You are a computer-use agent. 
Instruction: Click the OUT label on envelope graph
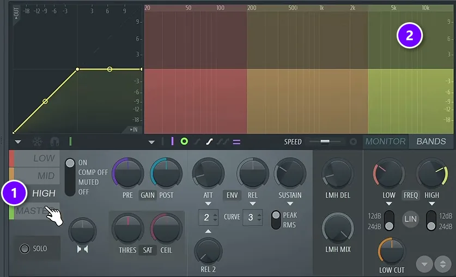[16, 13]
